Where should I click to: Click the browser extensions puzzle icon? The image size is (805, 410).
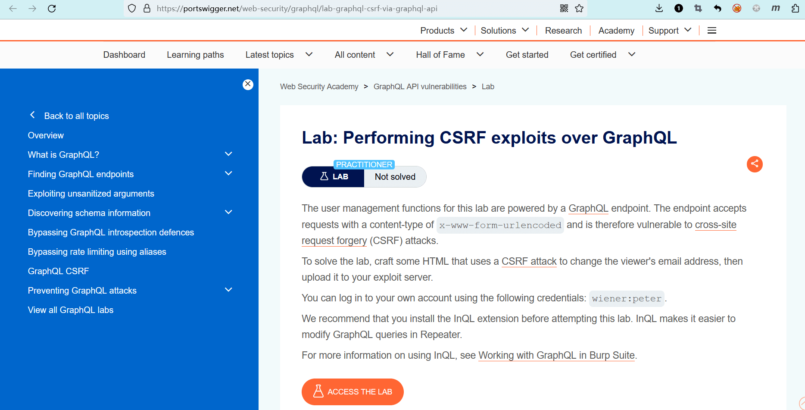795,9
